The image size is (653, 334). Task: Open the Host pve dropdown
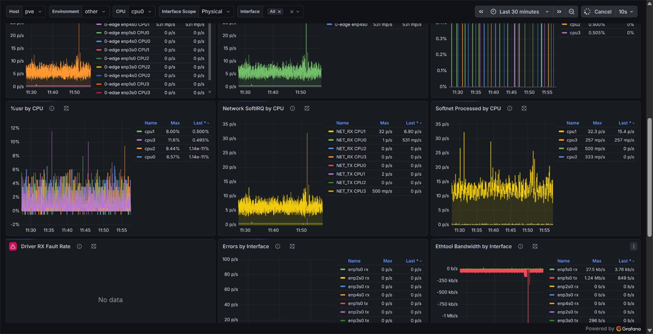tap(34, 12)
